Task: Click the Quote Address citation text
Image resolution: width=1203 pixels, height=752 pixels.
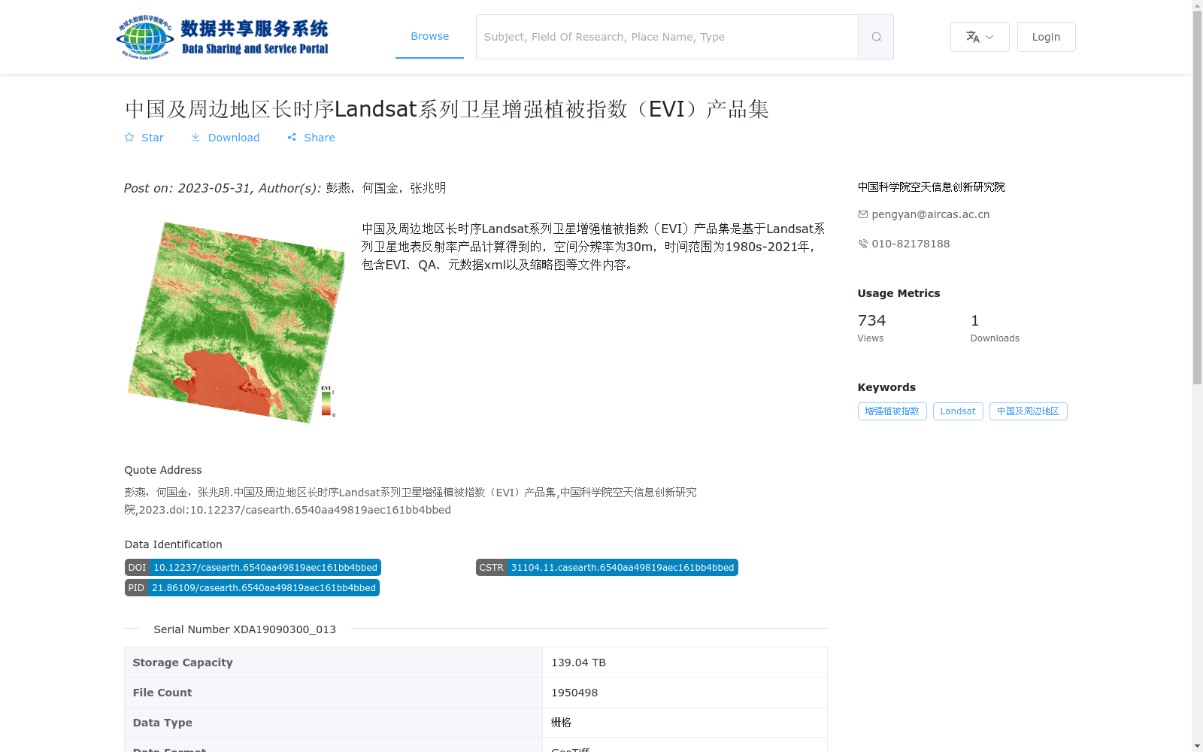Action: (x=411, y=501)
